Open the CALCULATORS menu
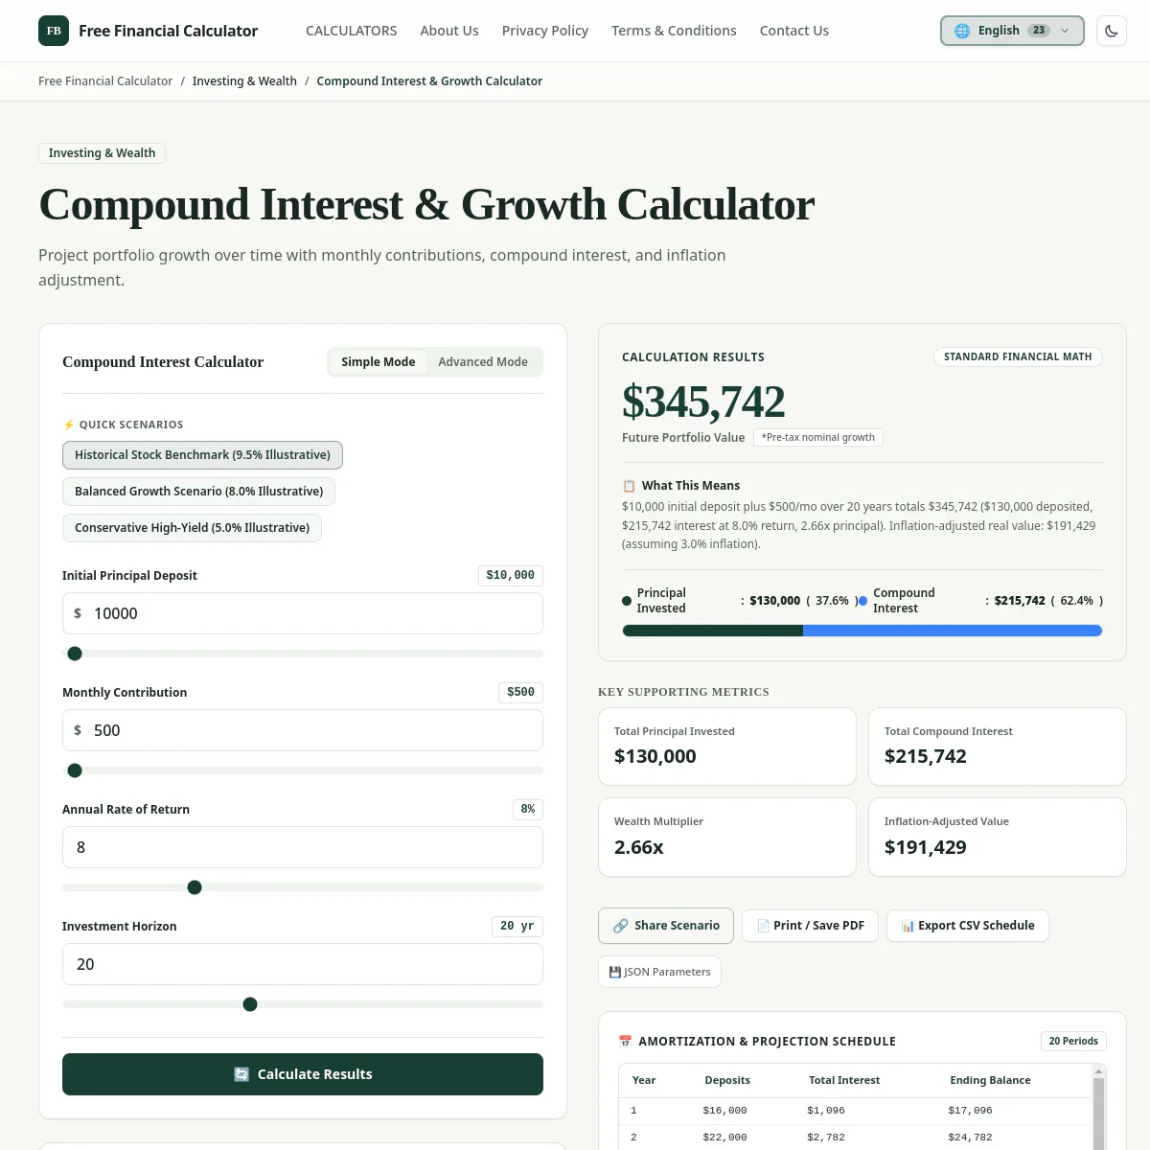This screenshot has height=1150, width=1150. (352, 31)
